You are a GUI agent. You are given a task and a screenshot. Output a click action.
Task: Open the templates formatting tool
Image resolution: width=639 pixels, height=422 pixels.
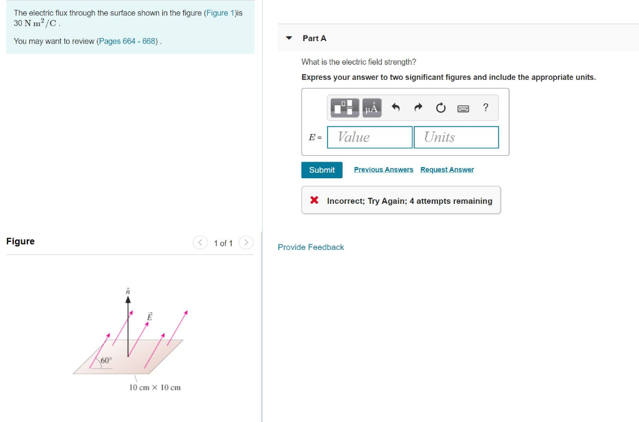click(x=344, y=108)
